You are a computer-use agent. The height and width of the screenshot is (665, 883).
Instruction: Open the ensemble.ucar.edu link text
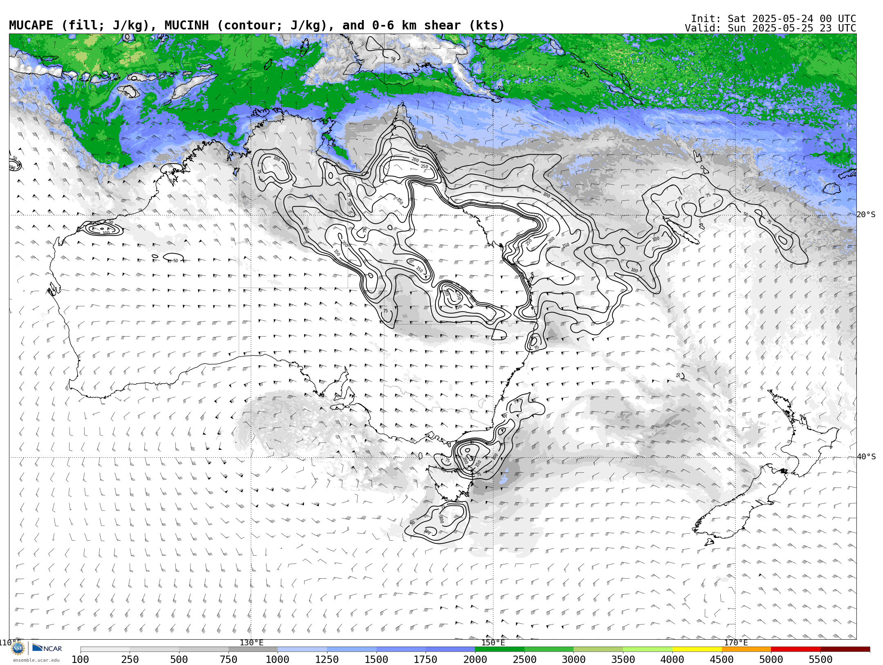36,660
